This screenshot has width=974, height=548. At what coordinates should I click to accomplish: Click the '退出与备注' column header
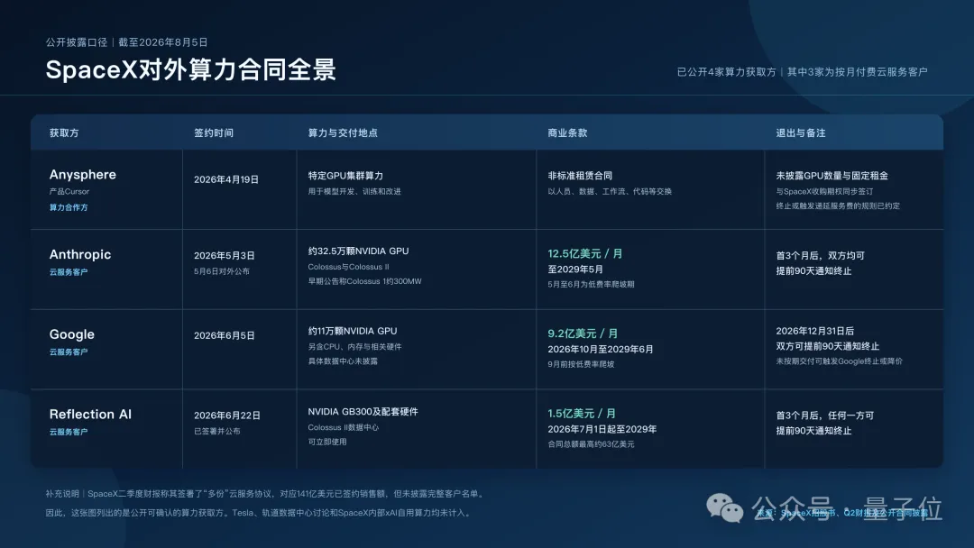(x=801, y=132)
